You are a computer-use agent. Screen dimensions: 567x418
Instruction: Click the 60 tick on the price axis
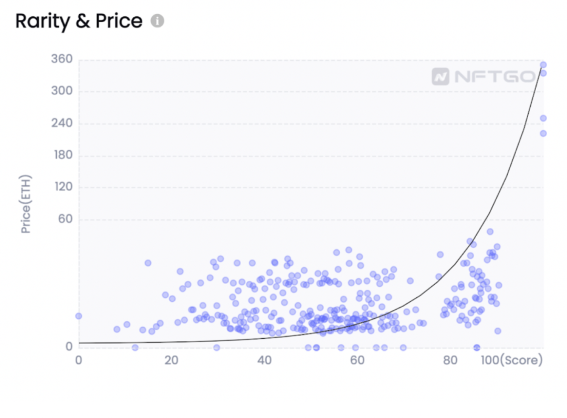pos(66,219)
